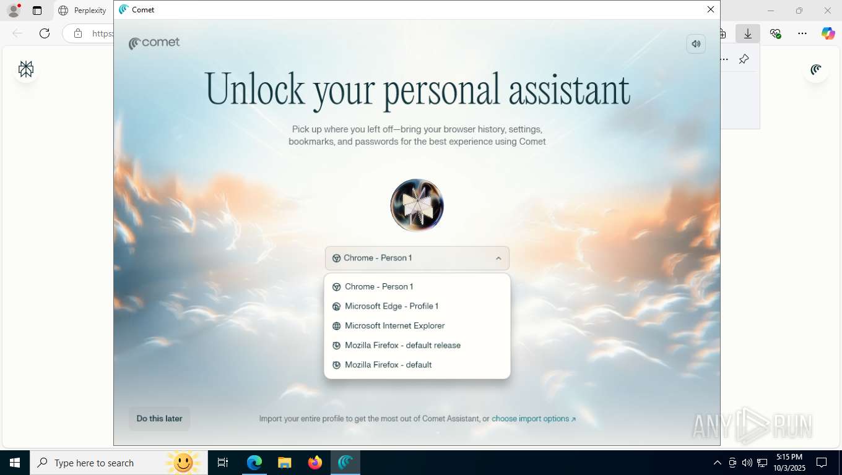Open Task View on the taskbar
This screenshot has height=475, width=842.
tap(223, 463)
